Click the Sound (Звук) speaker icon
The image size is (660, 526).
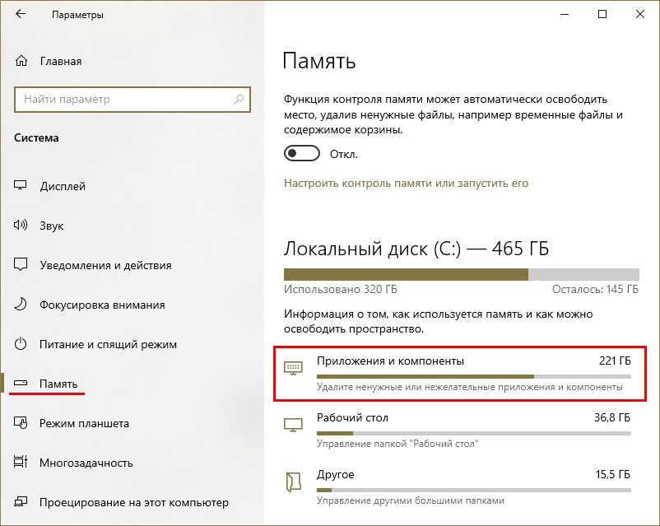21,226
